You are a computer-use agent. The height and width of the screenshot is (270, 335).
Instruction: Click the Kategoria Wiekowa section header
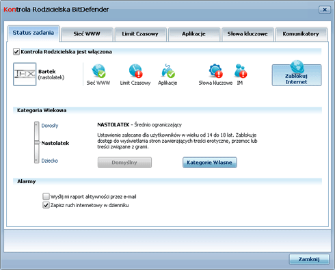tap(42, 111)
